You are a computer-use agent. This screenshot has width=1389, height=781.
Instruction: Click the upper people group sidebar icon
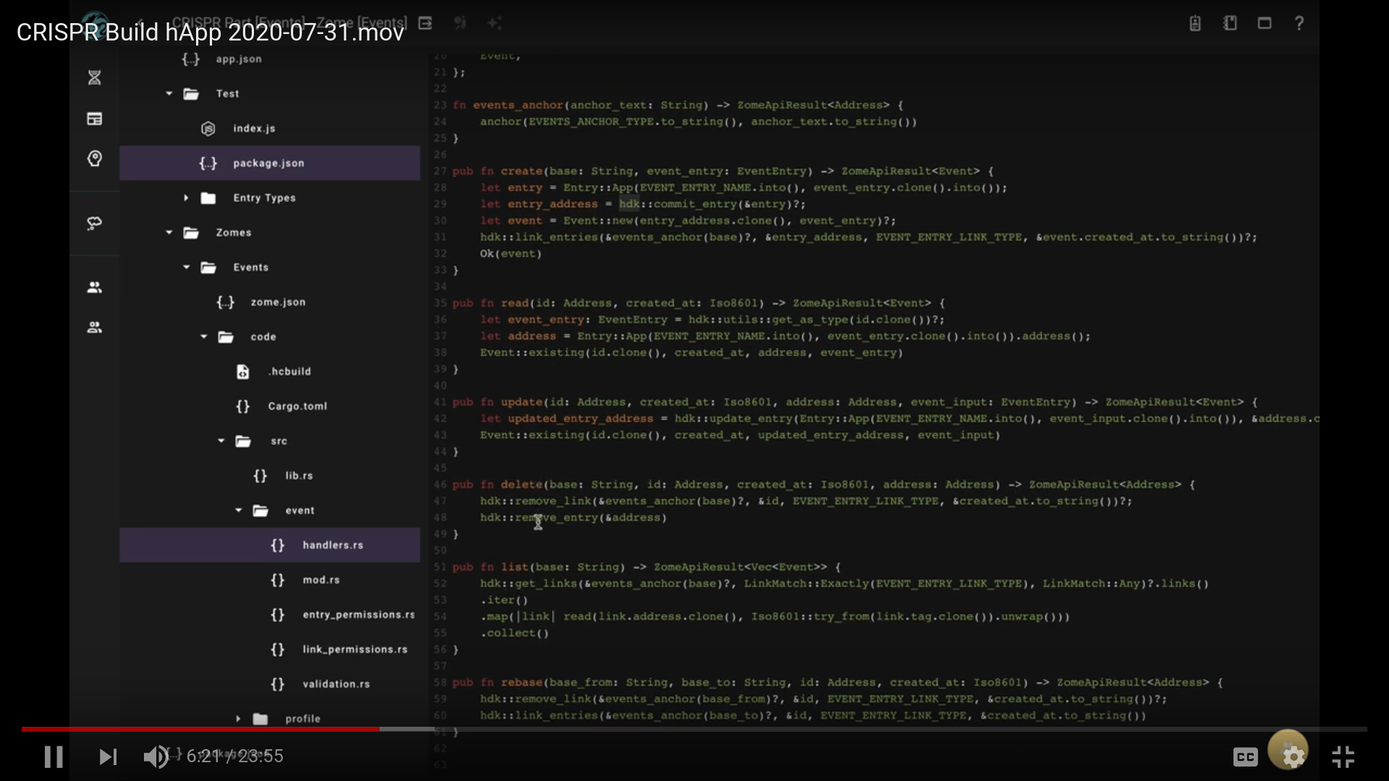(x=95, y=287)
